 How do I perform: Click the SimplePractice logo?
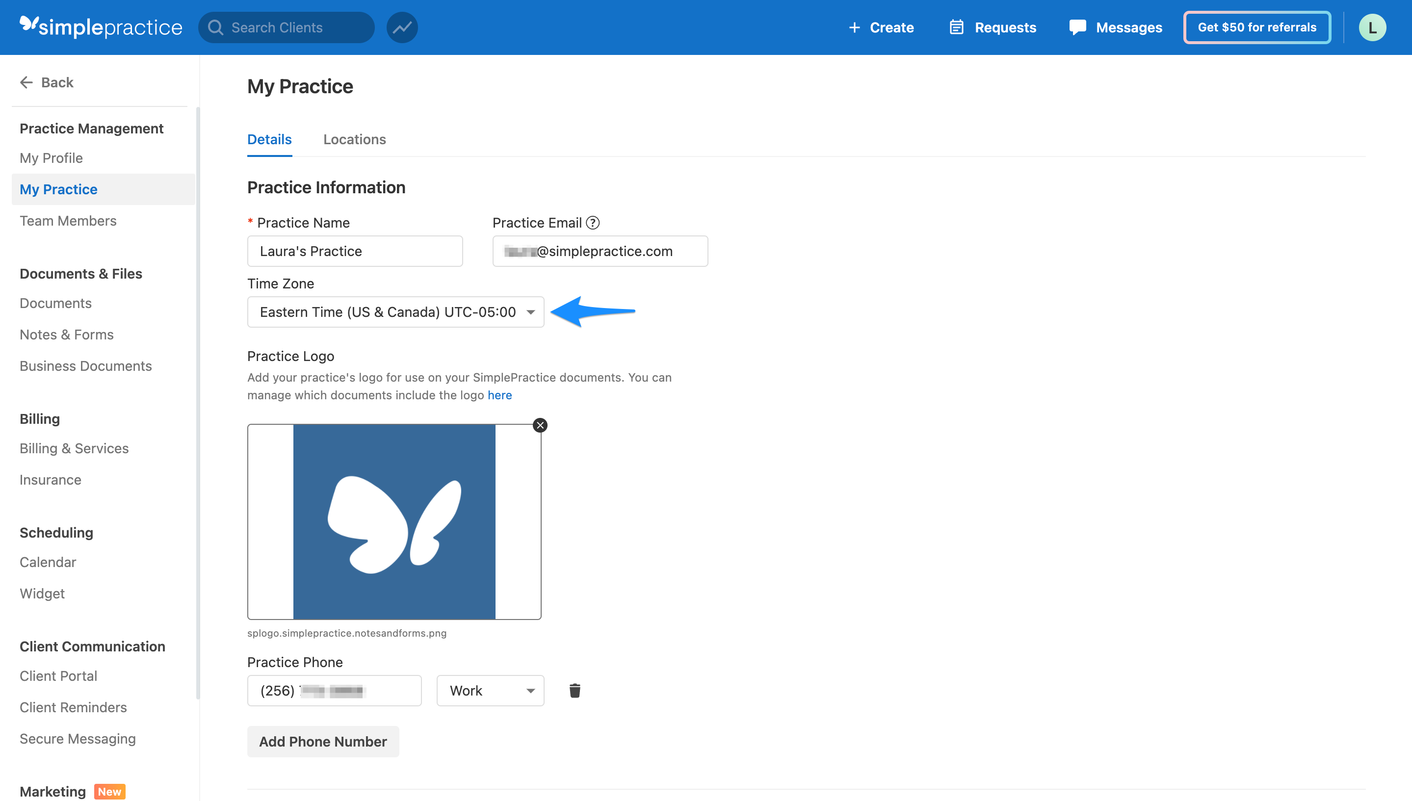tap(101, 27)
